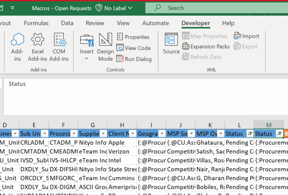
Task: Select the Nair, Ranj owner cell
Action: (210, 169)
